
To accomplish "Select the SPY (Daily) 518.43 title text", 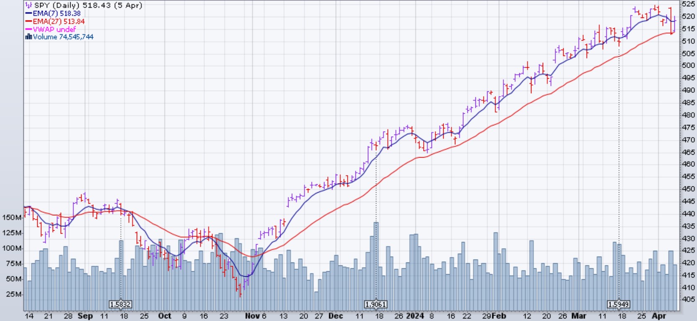I will point(88,5).
